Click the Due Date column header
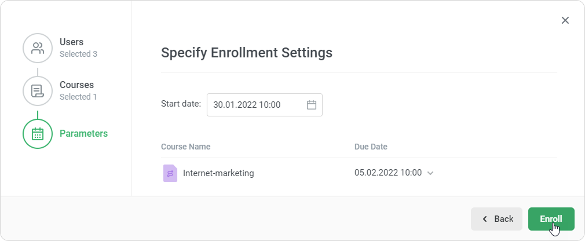This screenshot has height=241, width=585. point(371,147)
